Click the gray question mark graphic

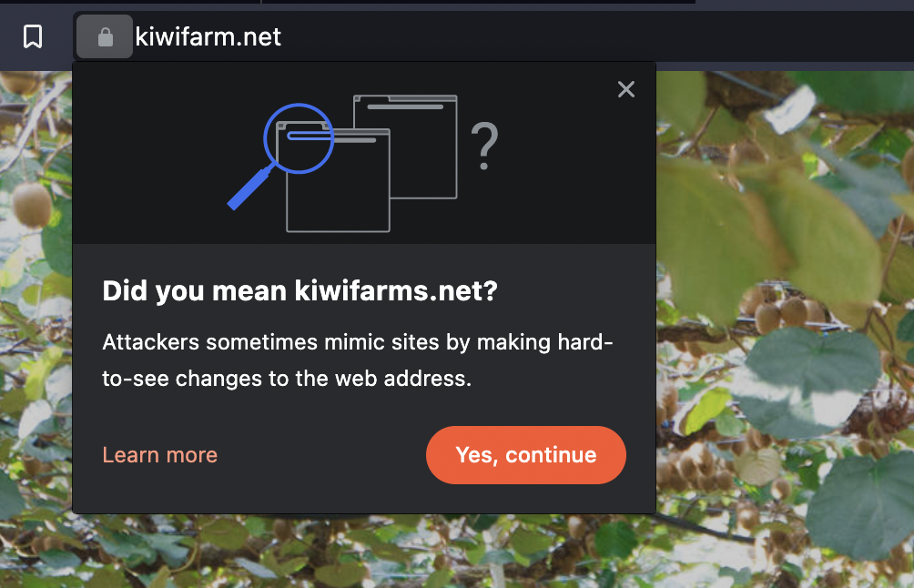click(484, 146)
